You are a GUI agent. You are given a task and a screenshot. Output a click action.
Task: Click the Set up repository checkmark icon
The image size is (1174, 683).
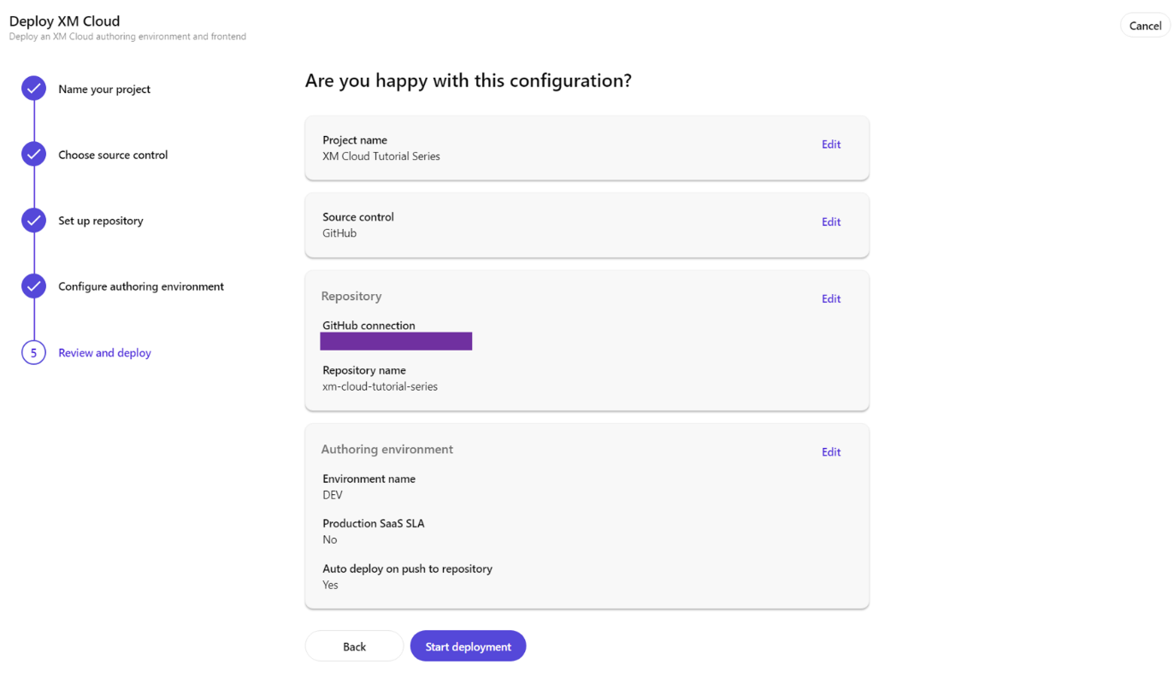click(33, 221)
